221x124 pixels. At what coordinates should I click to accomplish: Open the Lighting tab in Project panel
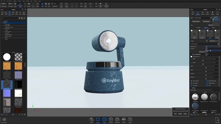pos(213,13)
